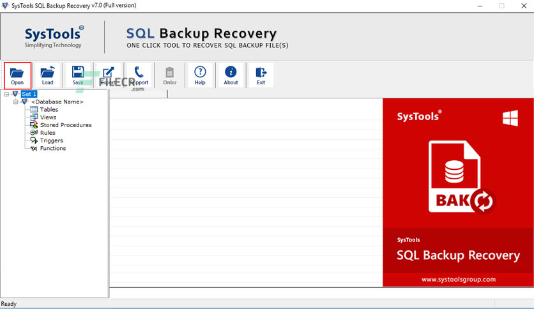The width and height of the screenshot is (534, 309).
Task: Select Stored Procedures tree item
Action: (x=66, y=125)
